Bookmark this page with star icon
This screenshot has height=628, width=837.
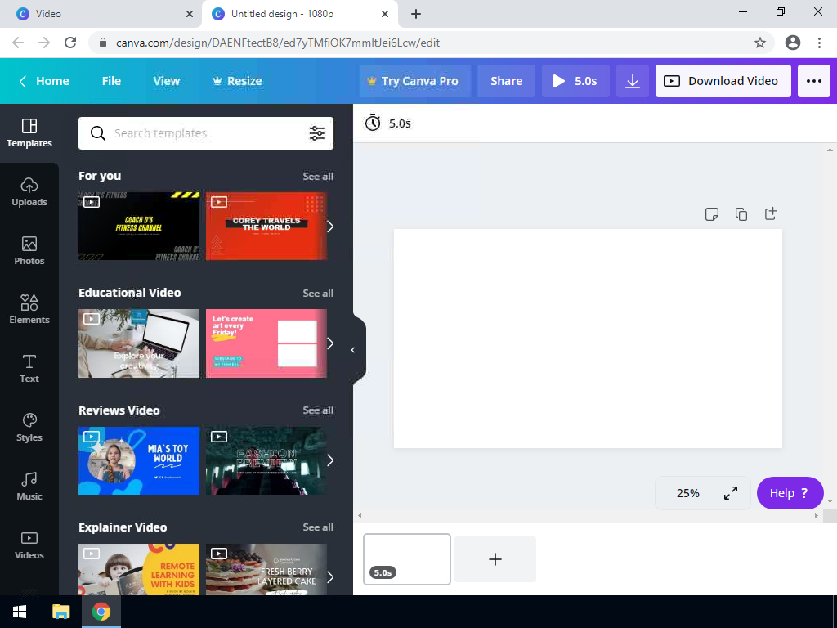click(760, 43)
